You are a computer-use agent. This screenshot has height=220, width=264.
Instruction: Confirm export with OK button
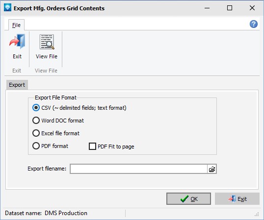pos(188,199)
